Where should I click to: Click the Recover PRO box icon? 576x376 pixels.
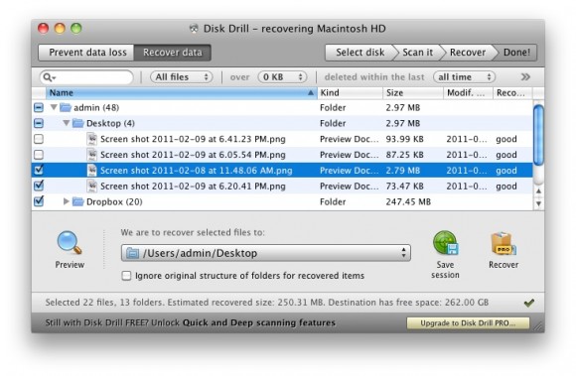pos(504,244)
